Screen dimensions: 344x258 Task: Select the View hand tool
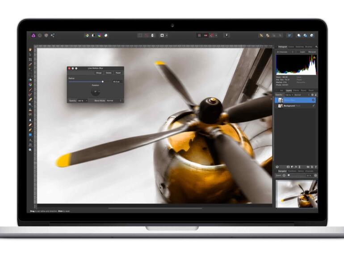[x=30, y=50]
